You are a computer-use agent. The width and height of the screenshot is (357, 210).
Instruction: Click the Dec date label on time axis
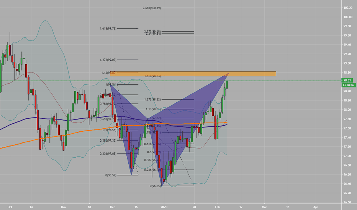click(113, 207)
